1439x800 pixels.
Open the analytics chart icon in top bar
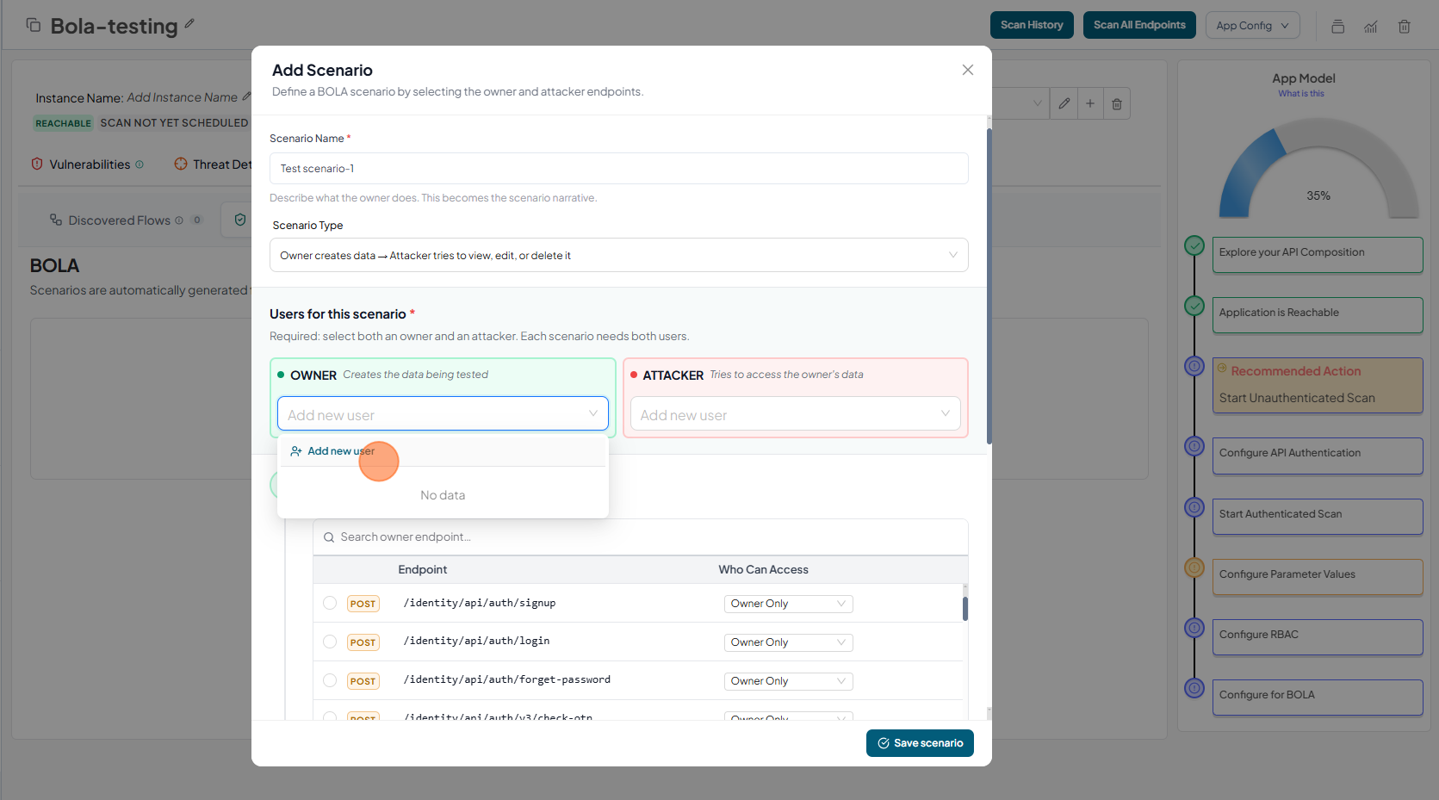click(x=1370, y=26)
